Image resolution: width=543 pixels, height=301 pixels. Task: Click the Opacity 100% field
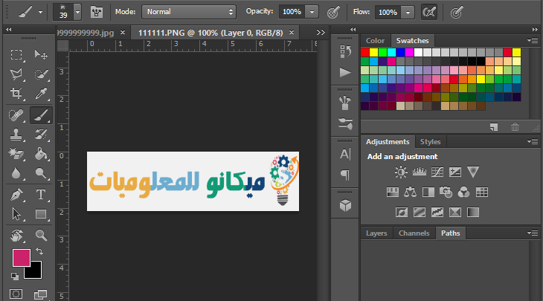(292, 12)
